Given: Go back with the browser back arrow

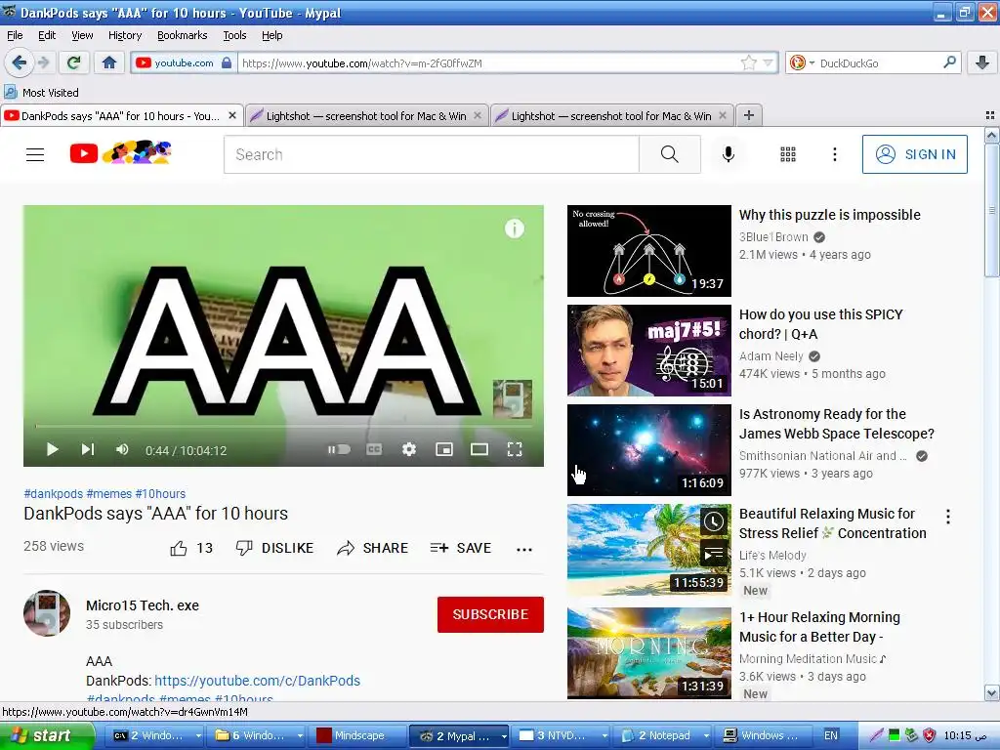Looking at the screenshot, I should [20, 62].
